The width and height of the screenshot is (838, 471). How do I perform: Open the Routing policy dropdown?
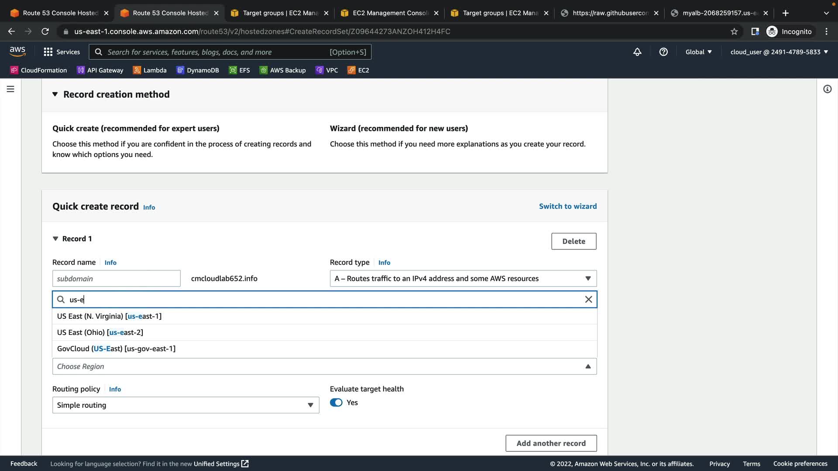pyautogui.click(x=185, y=405)
